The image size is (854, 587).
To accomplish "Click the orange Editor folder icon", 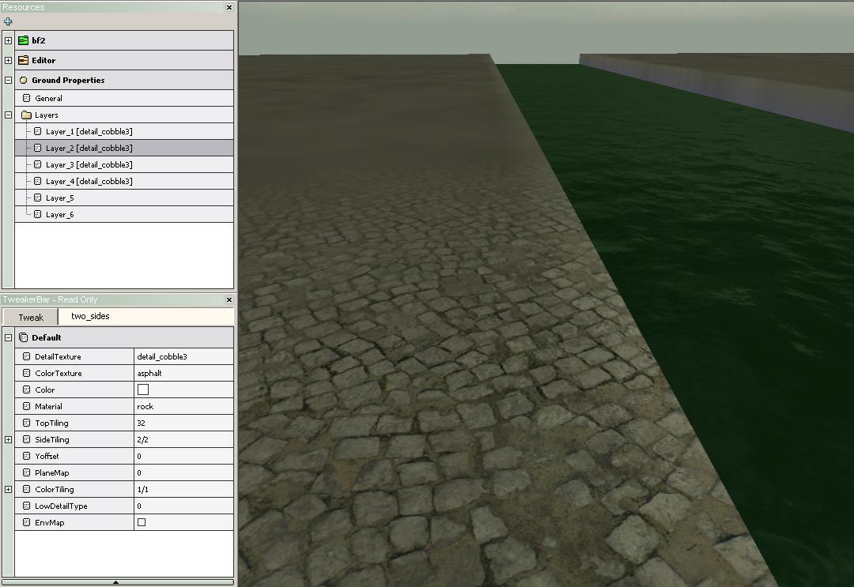I will point(23,60).
